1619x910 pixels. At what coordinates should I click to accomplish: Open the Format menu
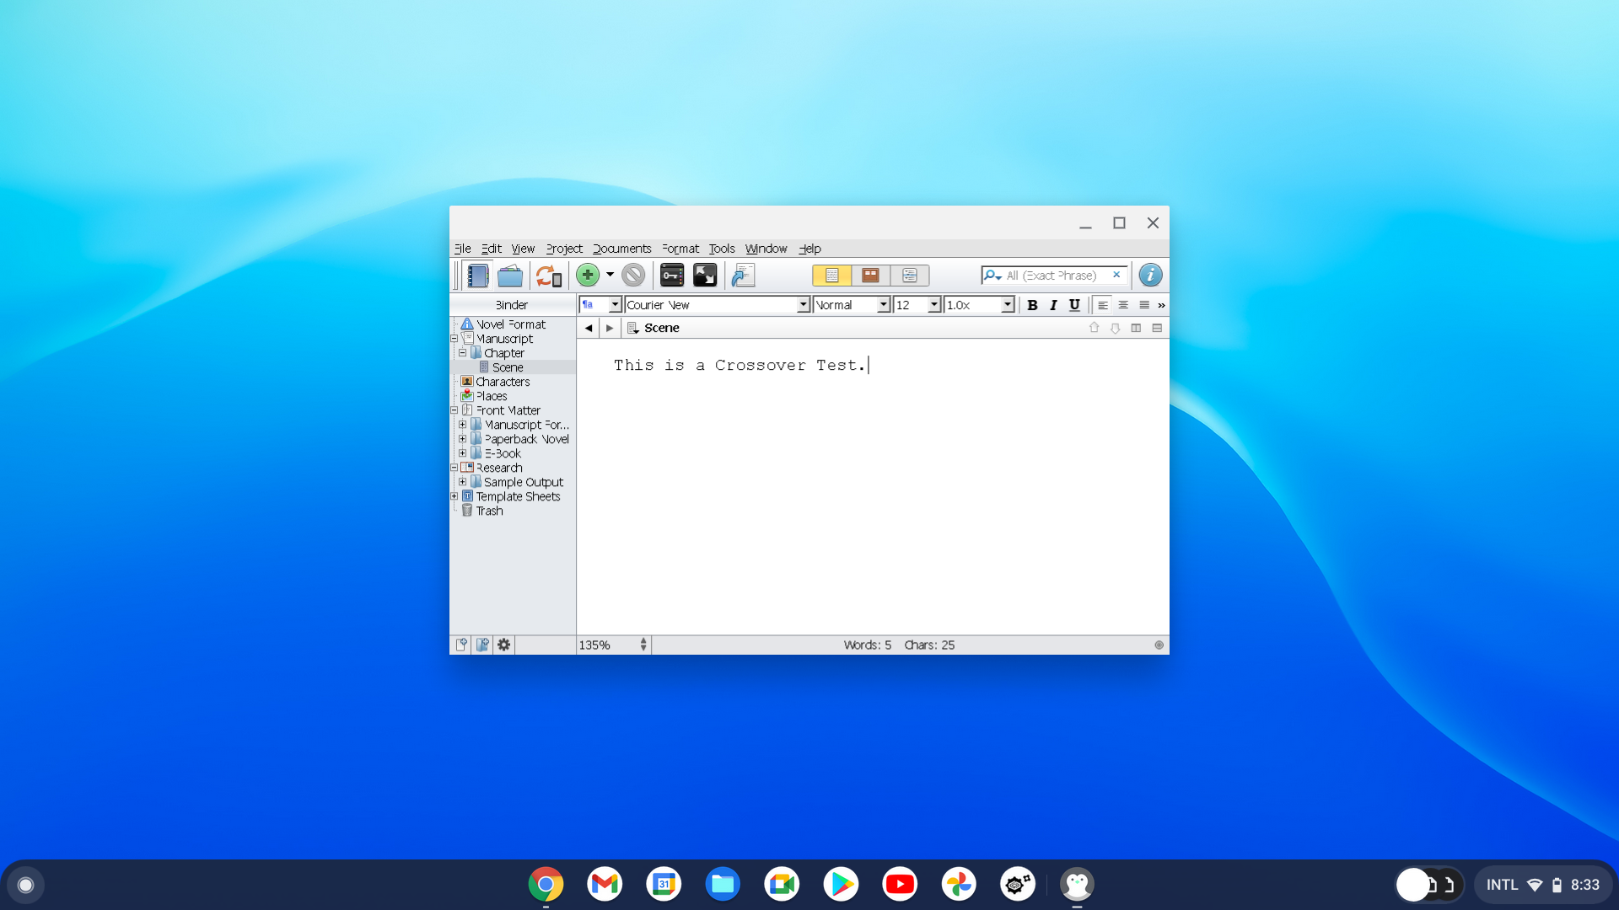(x=680, y=249)
